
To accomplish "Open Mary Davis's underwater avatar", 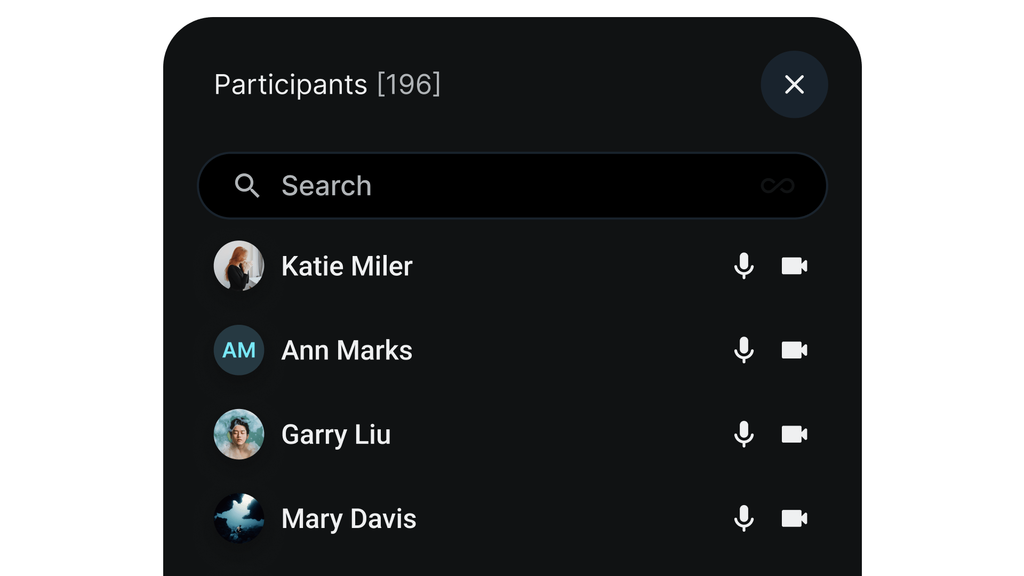I will [x=238, y=518].
